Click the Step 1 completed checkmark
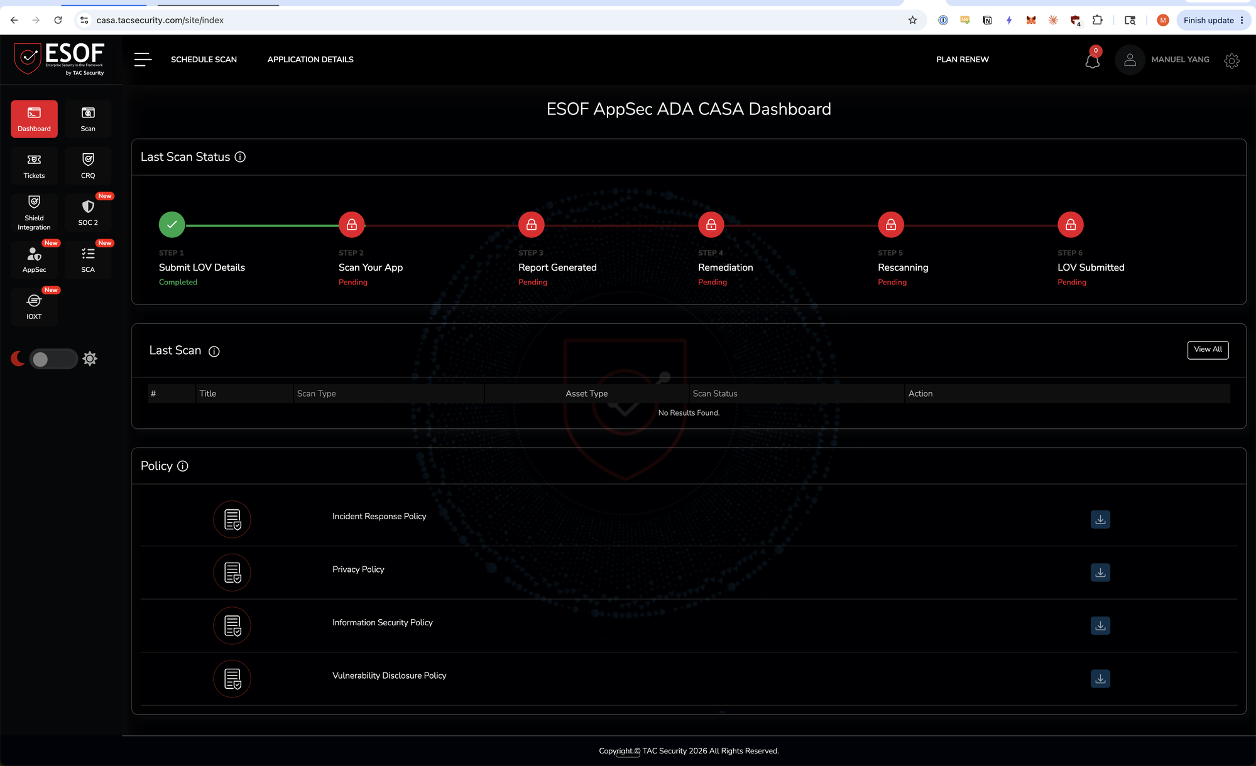The width and height of the screenshot is (1256, 766). [172, 225]
